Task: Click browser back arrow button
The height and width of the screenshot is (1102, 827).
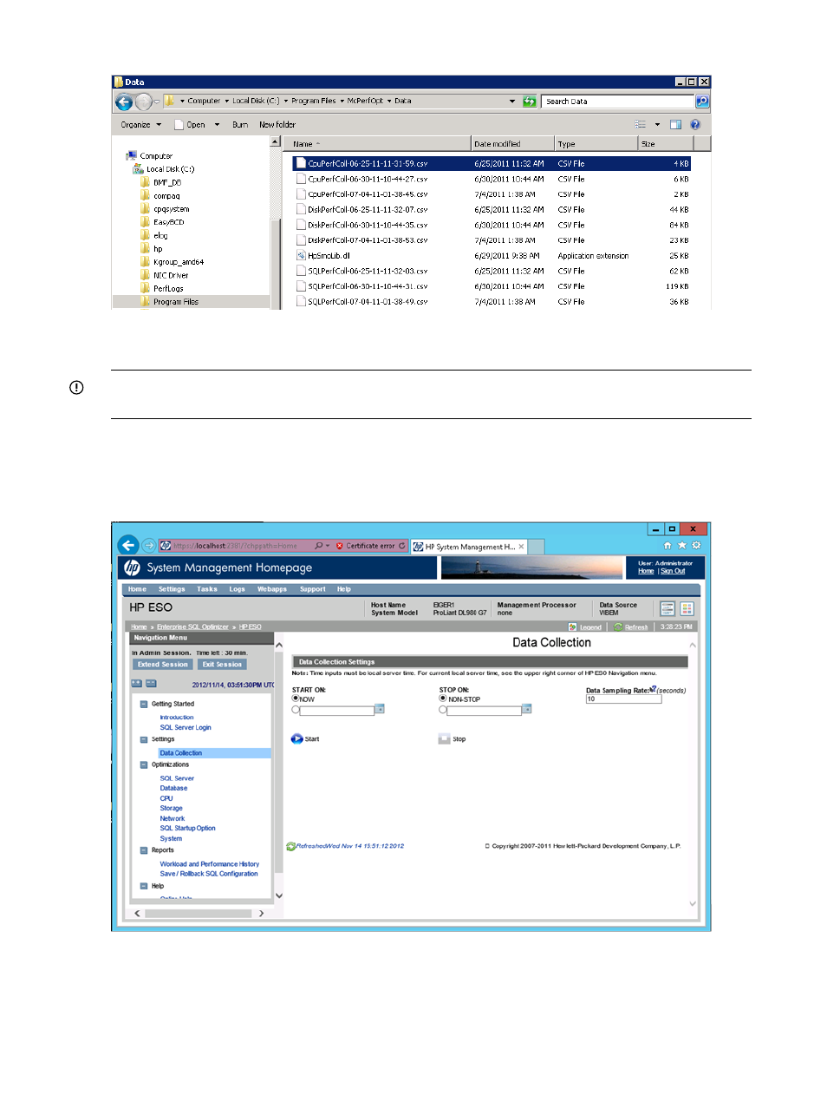Action: click(128, 545)
